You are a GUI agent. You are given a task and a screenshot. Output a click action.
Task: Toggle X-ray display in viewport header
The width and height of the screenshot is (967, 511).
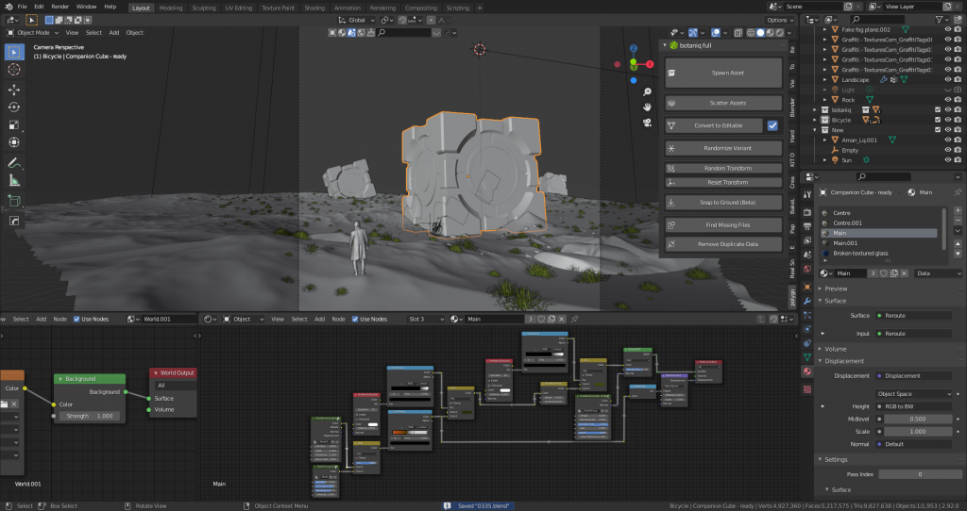pyautogui.click(x=738, y=33)
